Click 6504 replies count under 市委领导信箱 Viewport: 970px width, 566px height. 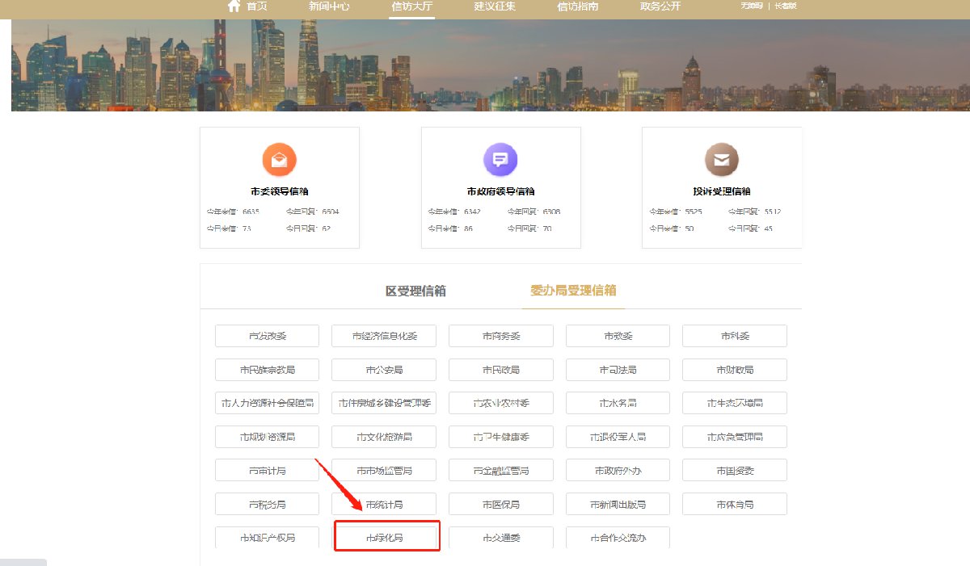(331, 212)
